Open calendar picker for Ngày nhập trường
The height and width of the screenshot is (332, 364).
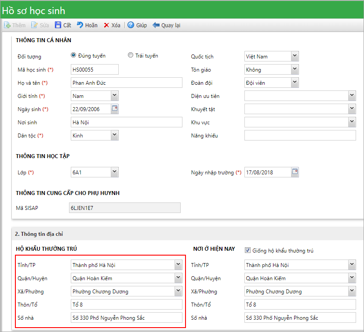(295, 172)
